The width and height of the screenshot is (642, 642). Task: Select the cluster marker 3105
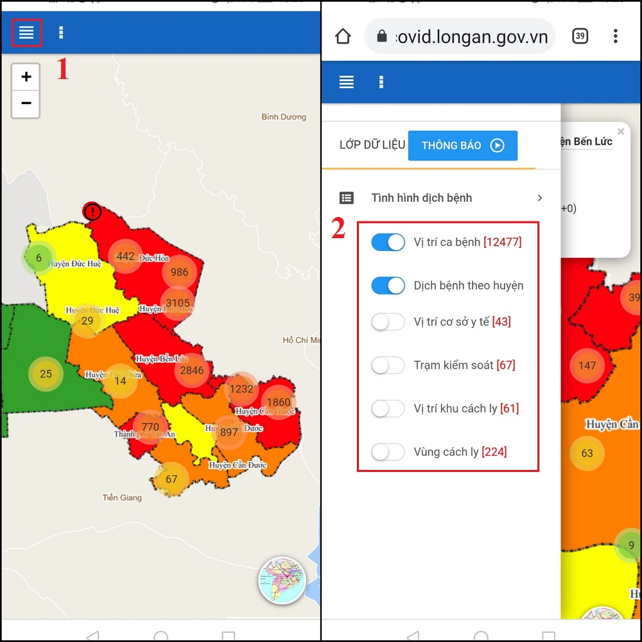(x=177, y=303)
